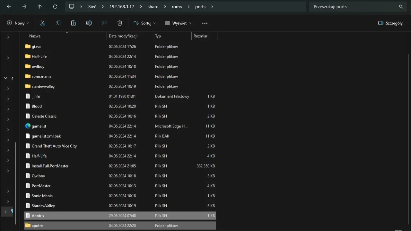Select the owlboy folder icon
Screen dimensions: 411x231
click(x=28, y=66)
